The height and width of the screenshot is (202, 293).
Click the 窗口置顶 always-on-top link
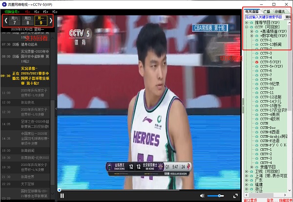pyautogui.click(x=251, y=200)
